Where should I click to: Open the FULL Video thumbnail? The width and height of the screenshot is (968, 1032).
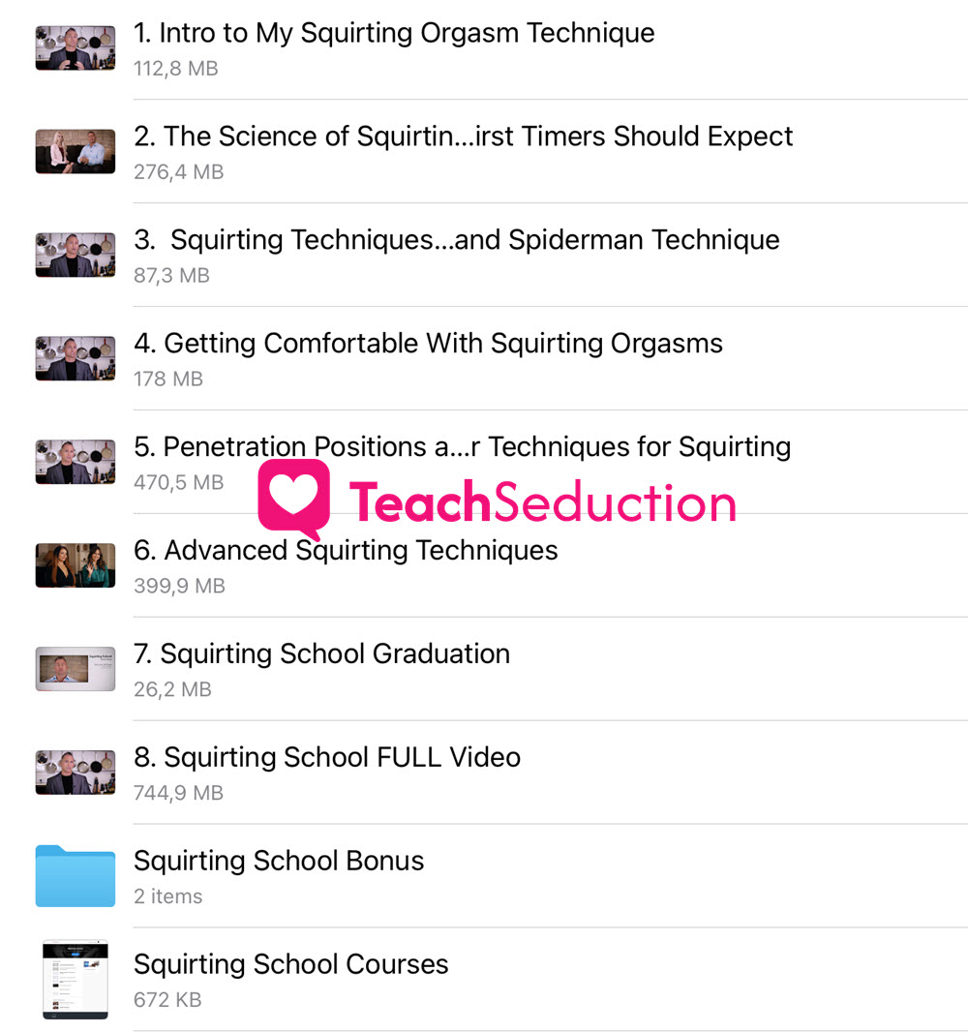pyautogui.click(x=75, y=772)
